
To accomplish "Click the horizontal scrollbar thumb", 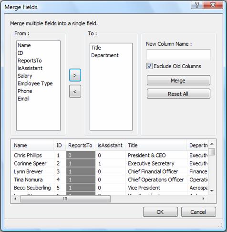I will click(65, 199).
